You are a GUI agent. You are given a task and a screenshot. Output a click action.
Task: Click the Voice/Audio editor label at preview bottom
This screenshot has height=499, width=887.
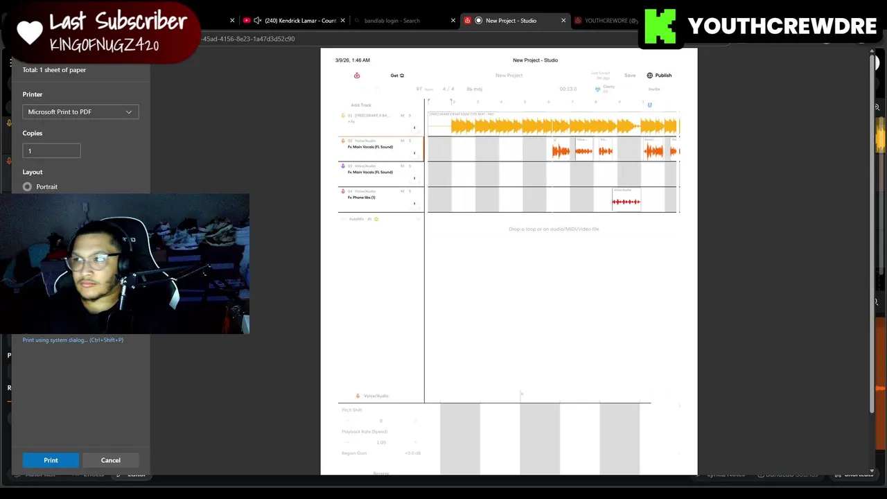tap(376, 396)
